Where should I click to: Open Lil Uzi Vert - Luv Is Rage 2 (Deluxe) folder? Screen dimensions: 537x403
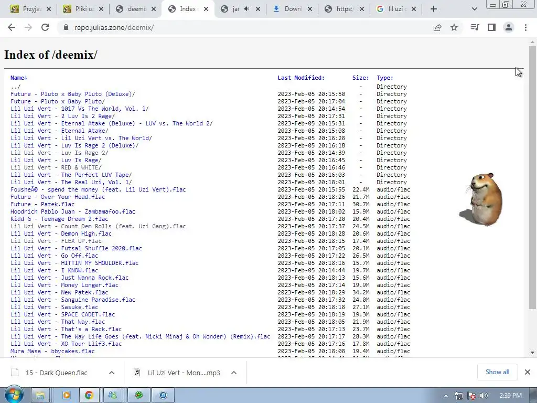point(74,145)
